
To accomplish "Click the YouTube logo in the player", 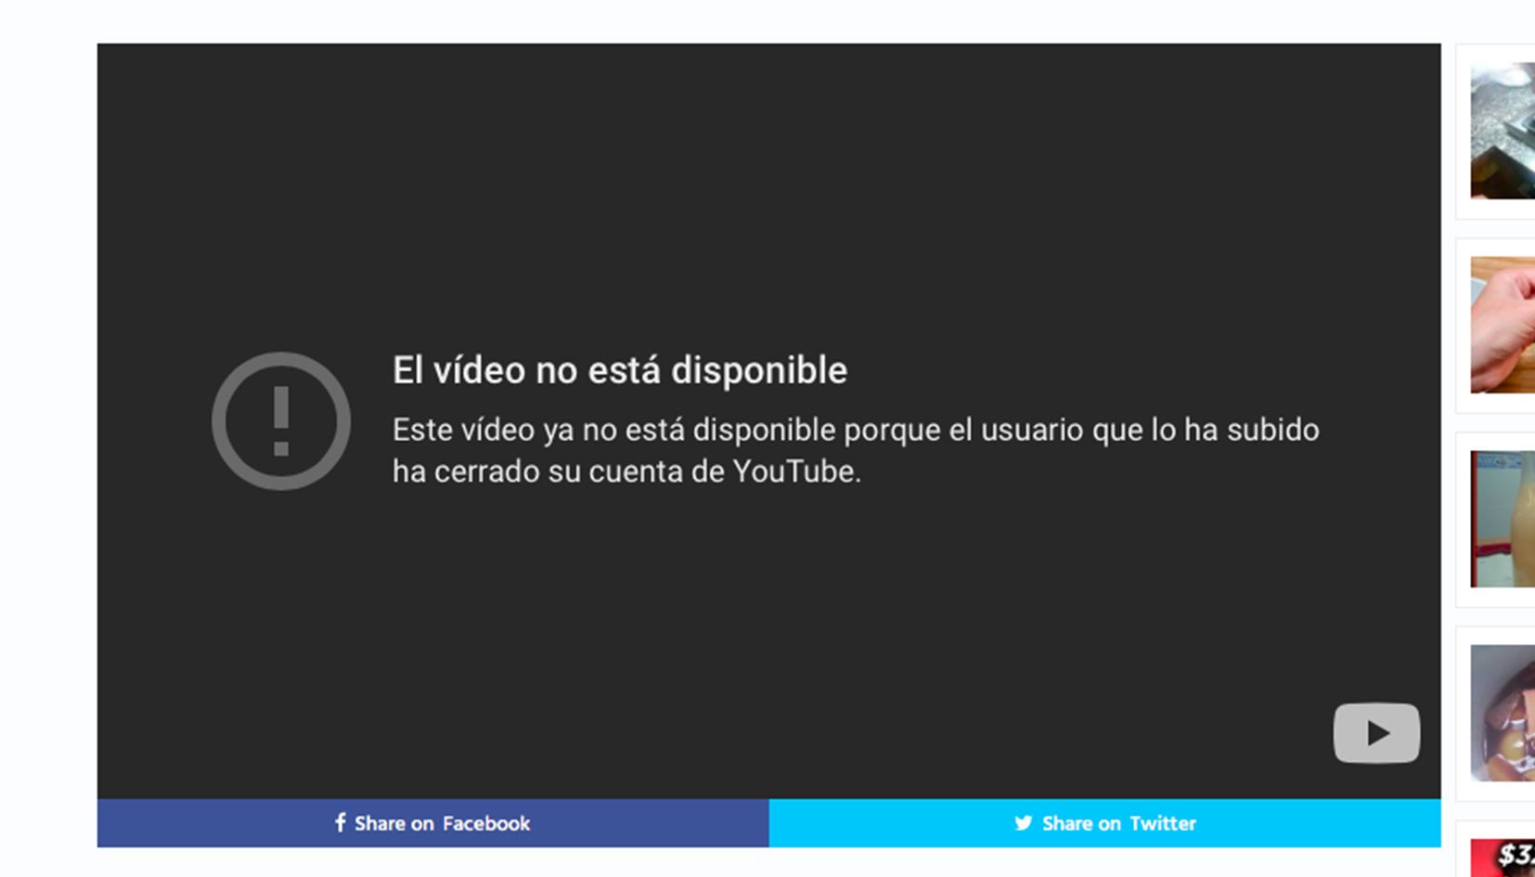I will click(x=1375, y=733).
